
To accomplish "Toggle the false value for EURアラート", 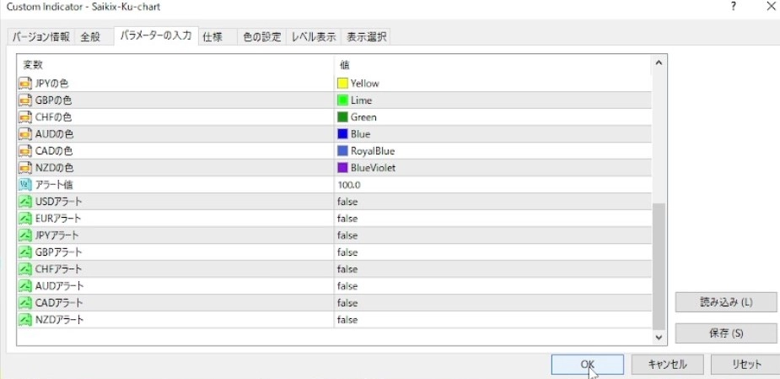I will click(x=347, y=219).
